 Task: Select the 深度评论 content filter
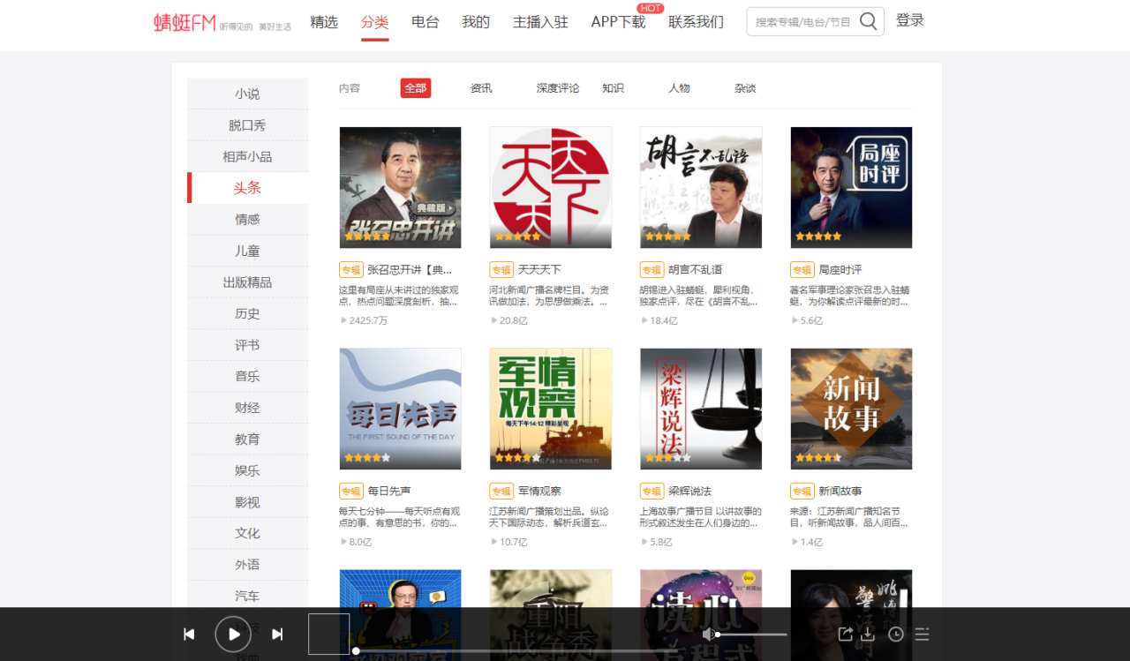558,88
